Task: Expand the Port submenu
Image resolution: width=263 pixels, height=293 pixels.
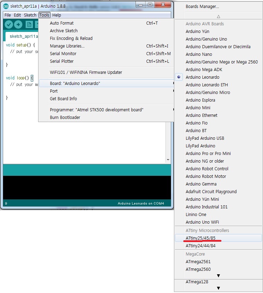Action: (x=106, y=91)
